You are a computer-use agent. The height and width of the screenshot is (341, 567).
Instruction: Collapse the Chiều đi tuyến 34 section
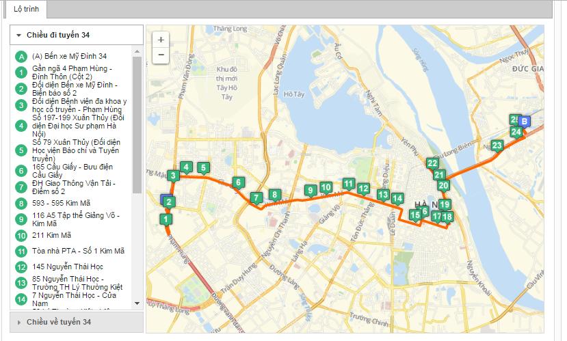tap(19, 35)
